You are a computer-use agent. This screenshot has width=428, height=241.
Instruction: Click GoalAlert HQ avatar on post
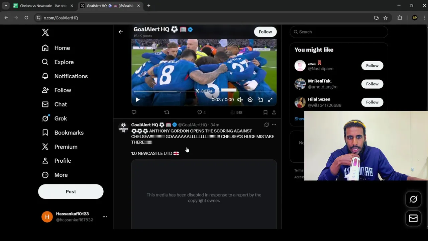[123, 128]
